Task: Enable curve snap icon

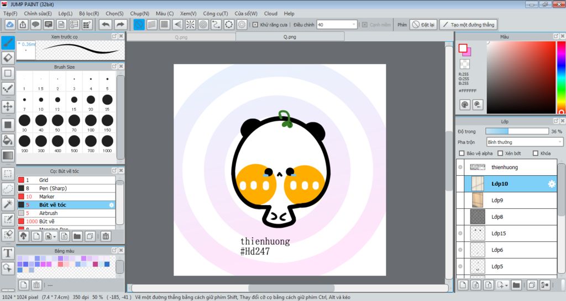Action: pyautogui.click(x=216, y=25)
